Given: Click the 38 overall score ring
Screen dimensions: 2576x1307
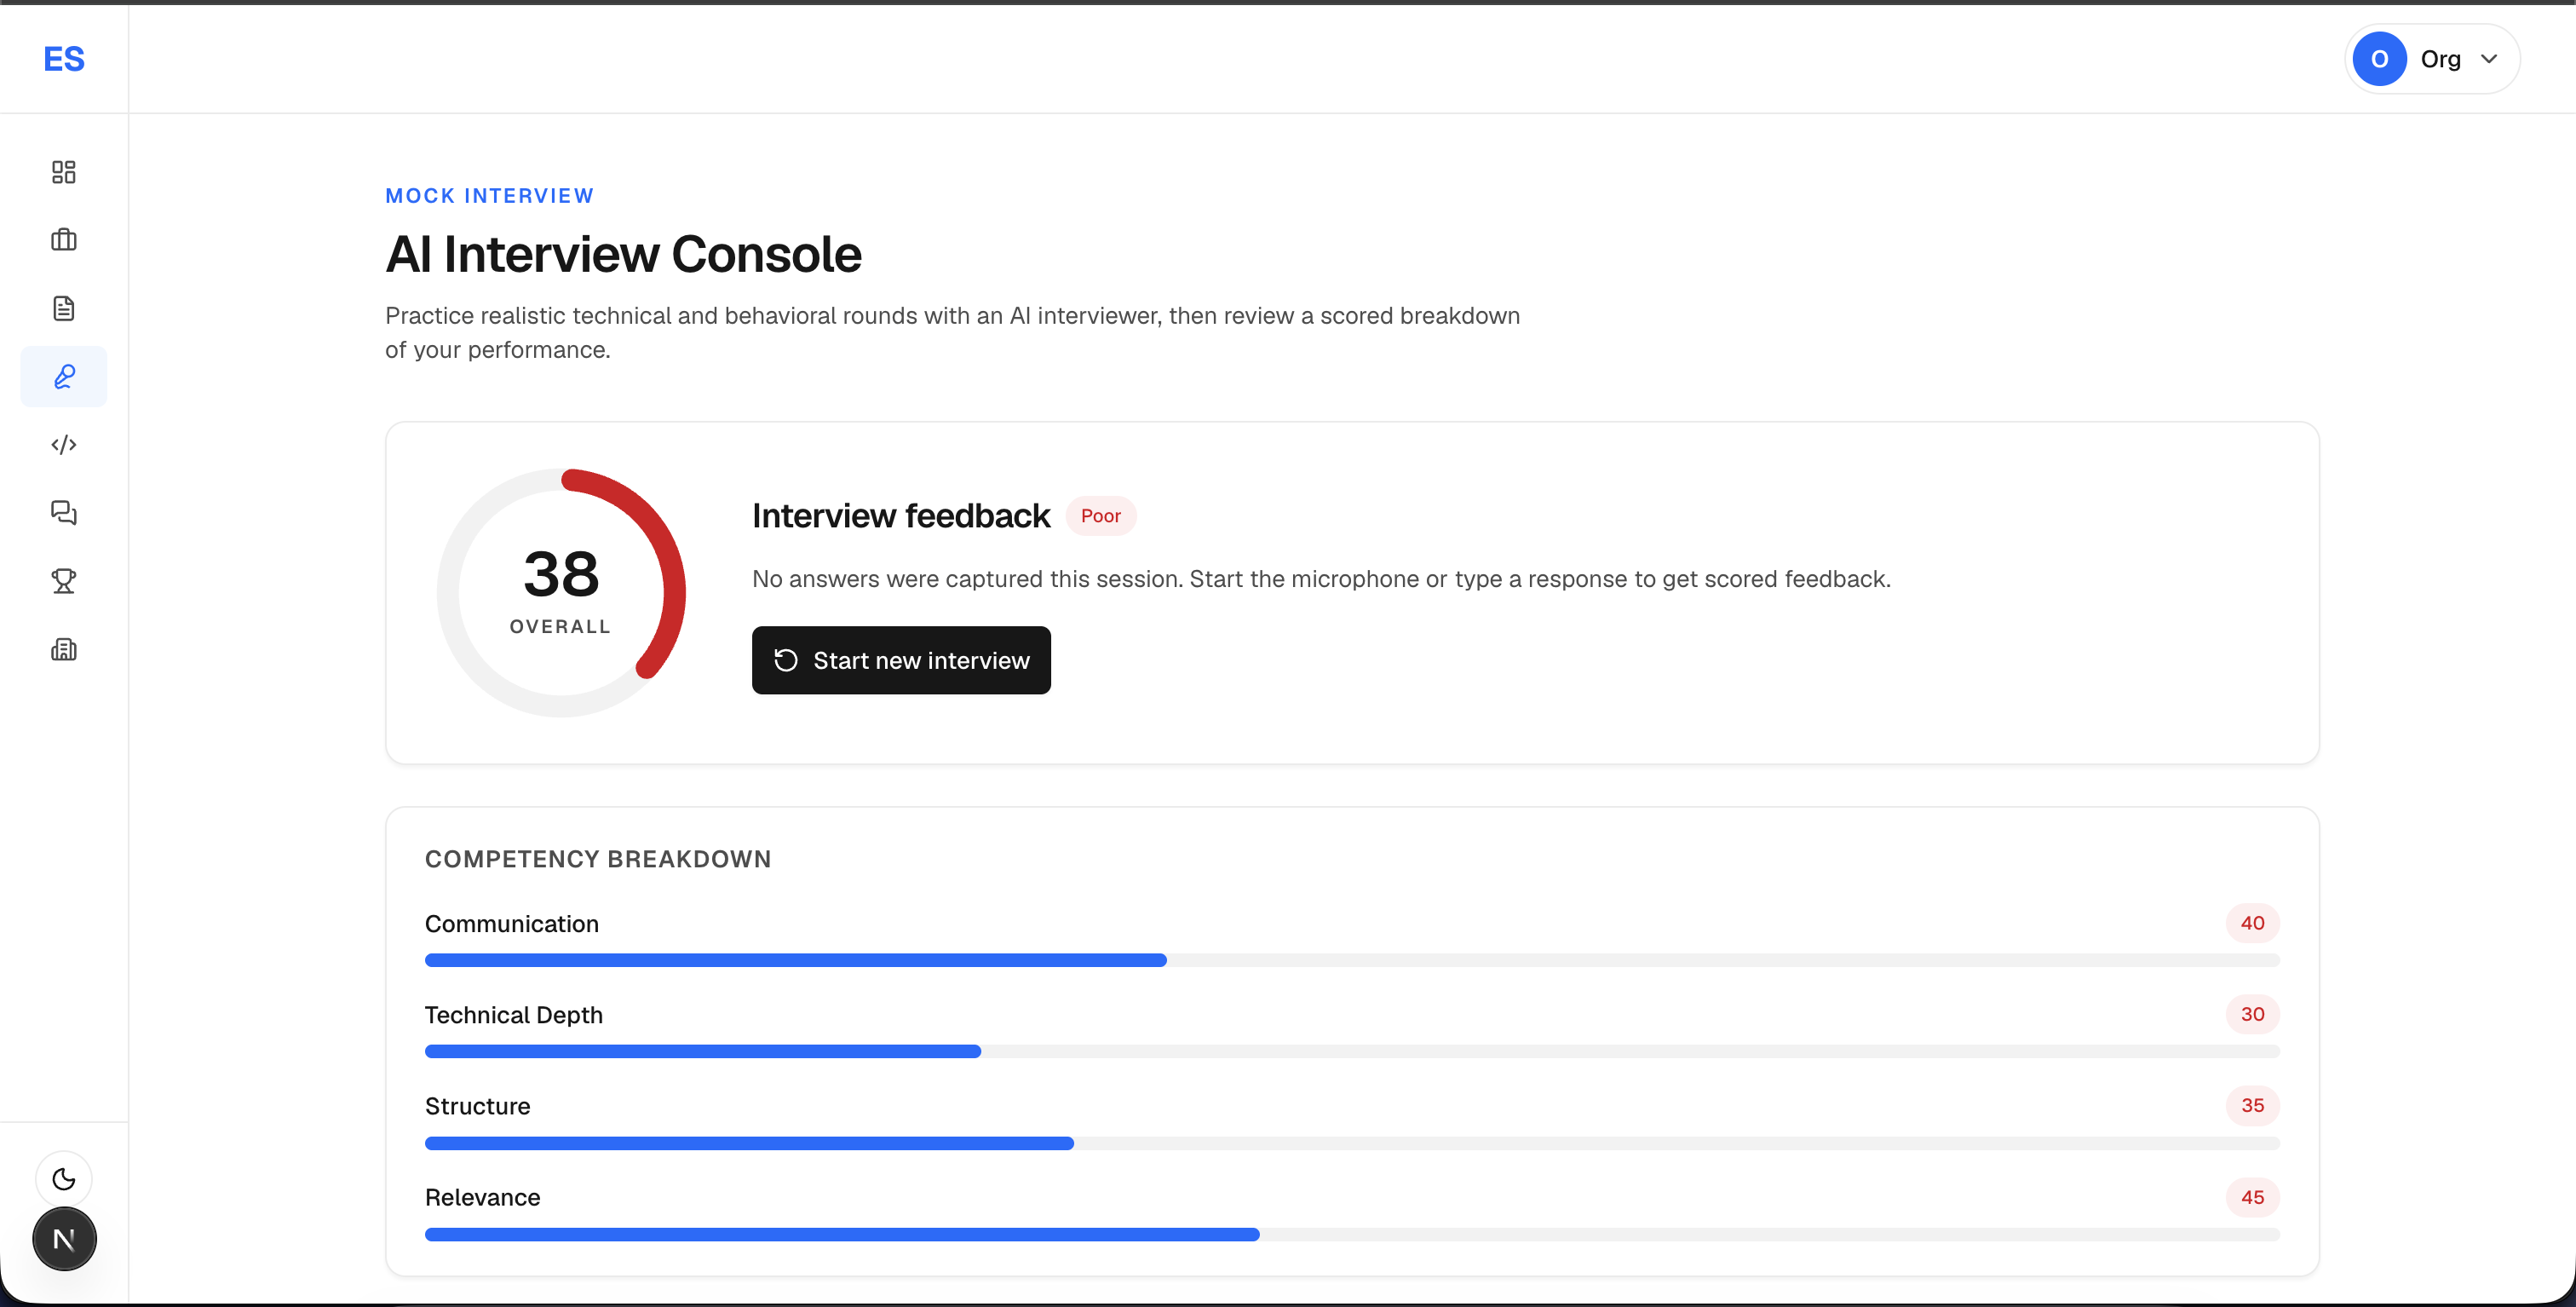Looking at the screenshot, I should 561,593.
